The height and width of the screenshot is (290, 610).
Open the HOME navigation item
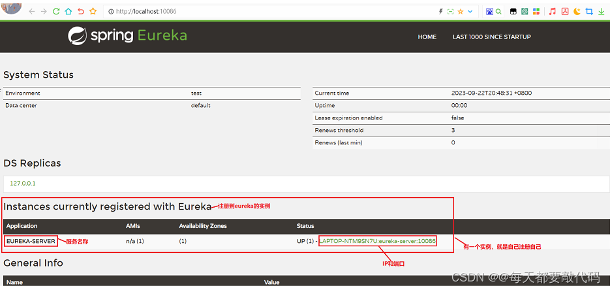click(427, 37)
